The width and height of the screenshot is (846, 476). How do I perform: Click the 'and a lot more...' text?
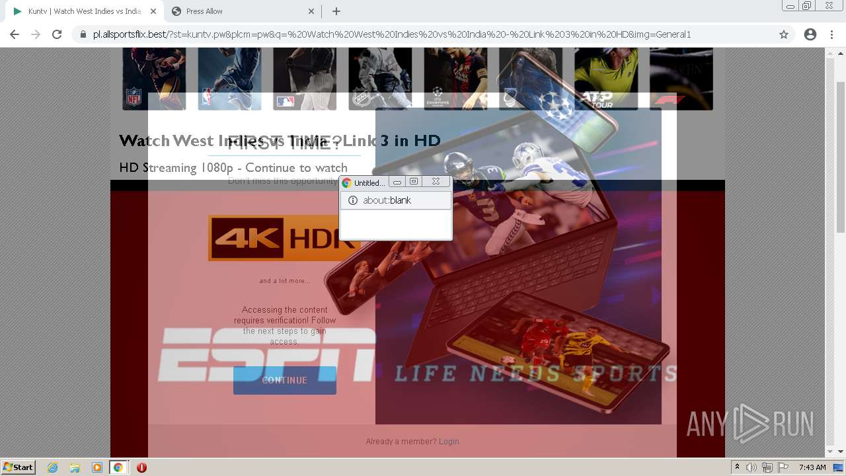point(285,281)
